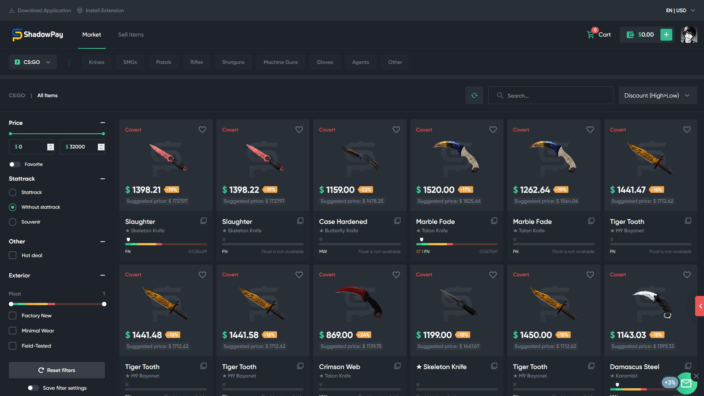
Task: Expand the EN | USD language menu
Action: pyautogui.click(x=679, y=10)
